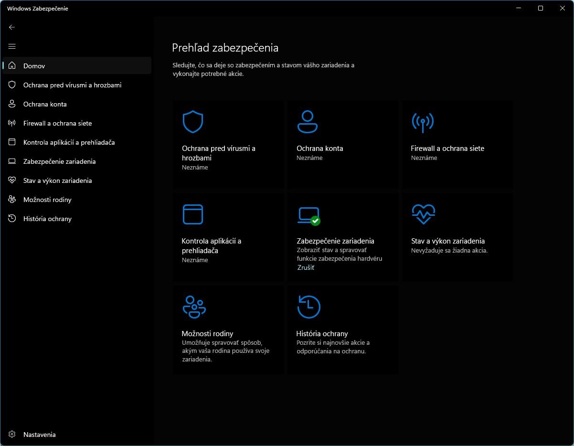
Task: Click the clock icon beside História ochrany in sidebar
Action: point(12,218)
